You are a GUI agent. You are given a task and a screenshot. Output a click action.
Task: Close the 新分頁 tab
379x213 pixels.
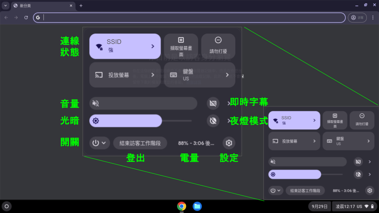(x=71, y=6)
